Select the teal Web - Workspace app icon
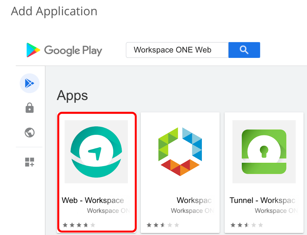This screenshot has height=235, width=307. click(96, 152)
